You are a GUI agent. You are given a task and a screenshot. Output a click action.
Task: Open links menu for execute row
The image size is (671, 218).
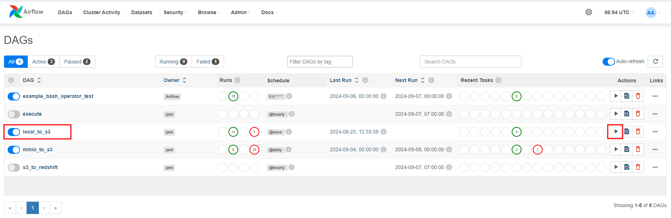[655, 114]
